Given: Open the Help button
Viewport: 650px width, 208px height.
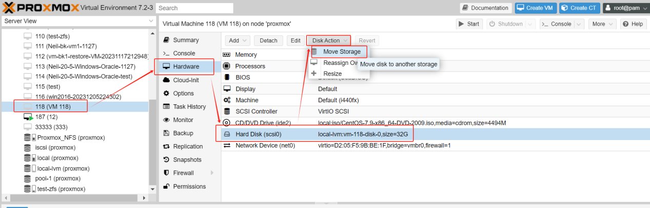Looking at the screenshot, I should coord(633,24).
